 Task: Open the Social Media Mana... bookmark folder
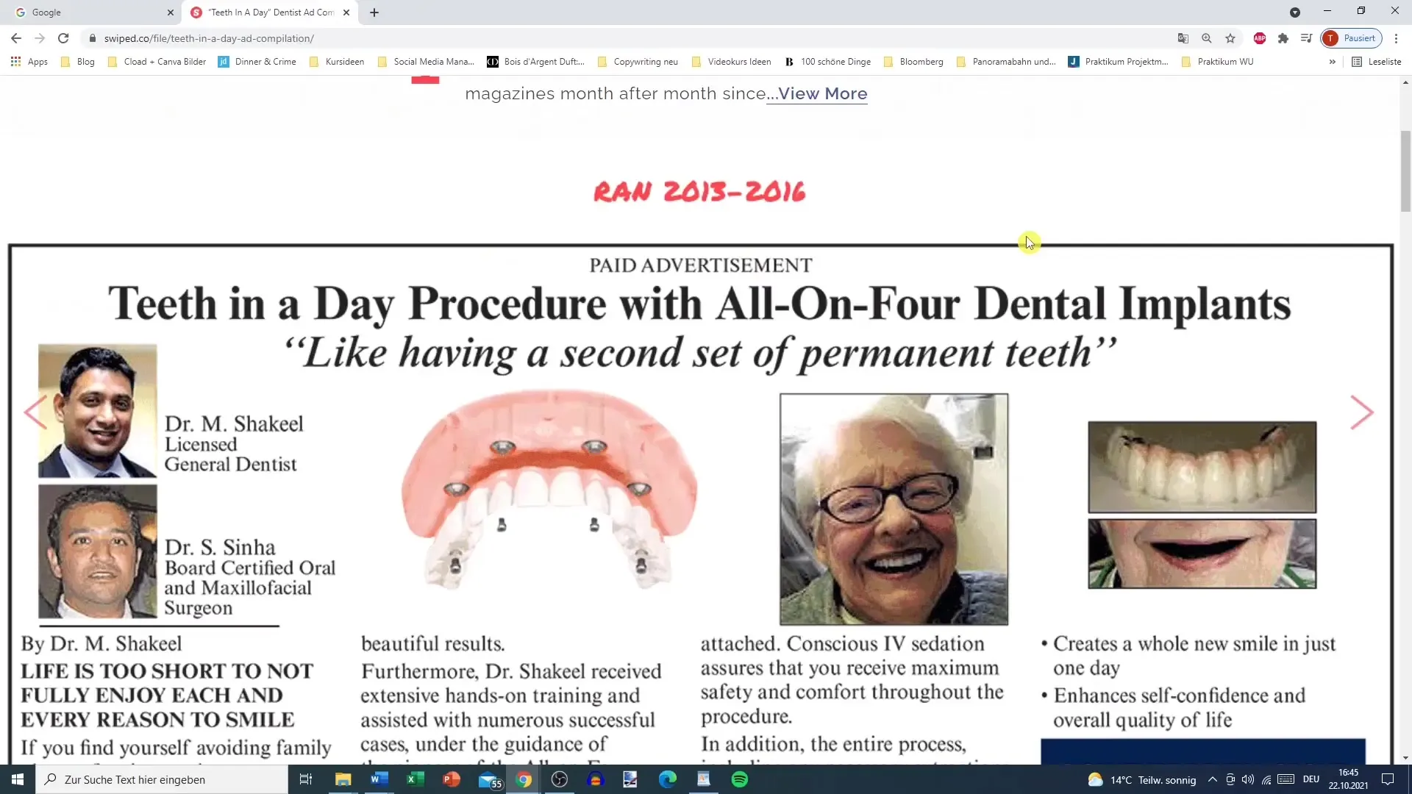426,62
